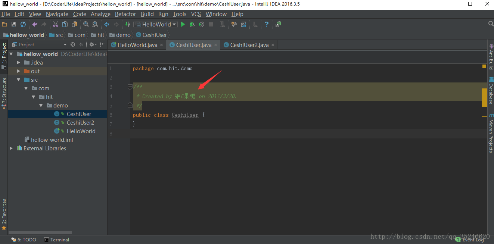Open the Terminal tool window
The width and height of the screenshot is (494, 244).
click(x=56, y=240)
